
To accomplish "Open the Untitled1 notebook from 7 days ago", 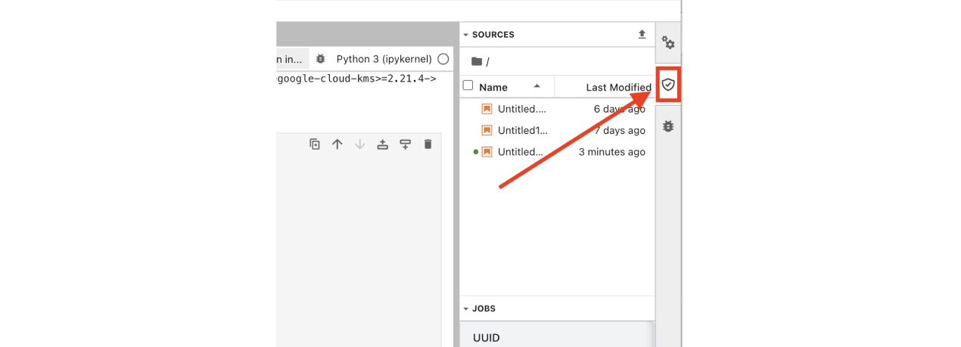I will 522,131.
